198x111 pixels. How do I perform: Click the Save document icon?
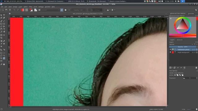click(10, 10)
